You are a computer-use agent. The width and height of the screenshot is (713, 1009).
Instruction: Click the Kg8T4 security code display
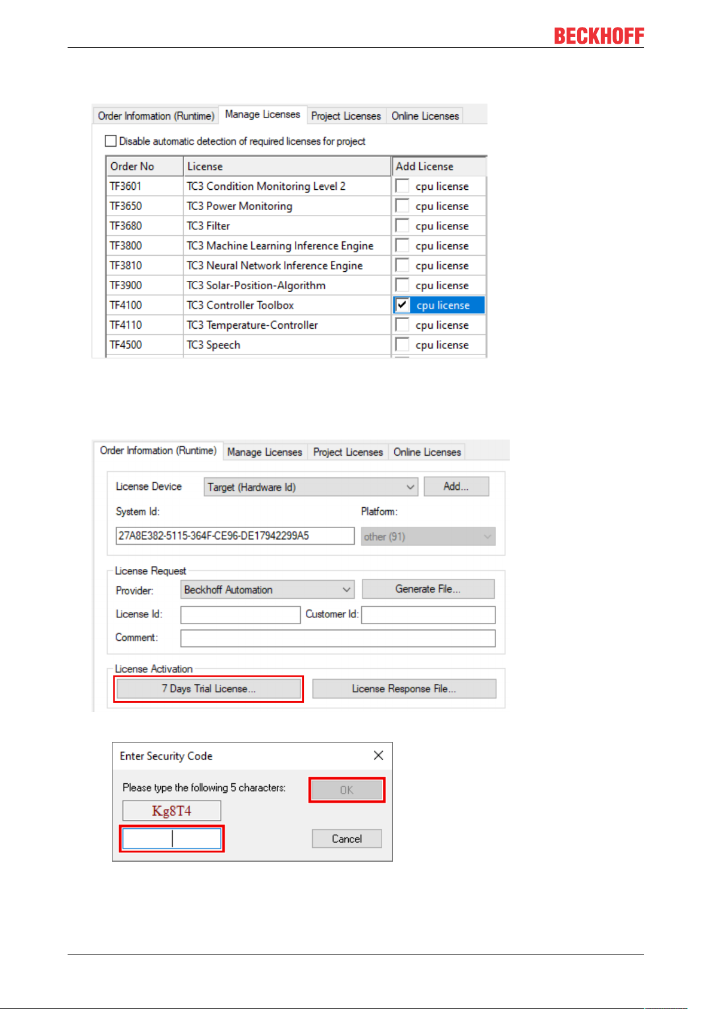(x=172, y=811)
